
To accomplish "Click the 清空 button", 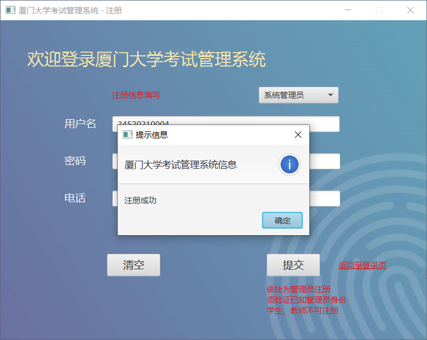I will (134, 265).
